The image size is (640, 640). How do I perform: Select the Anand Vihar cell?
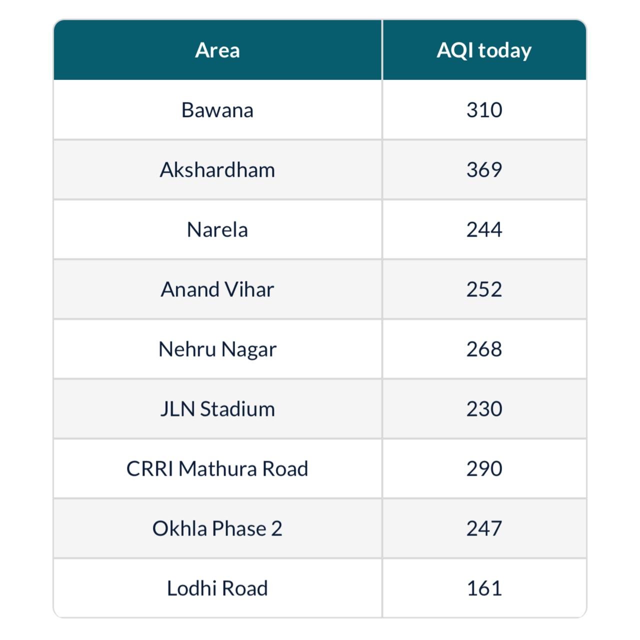217,289
